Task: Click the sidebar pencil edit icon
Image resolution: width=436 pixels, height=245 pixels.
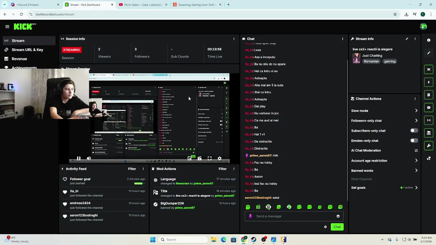Action: click(x=429, y=53)
